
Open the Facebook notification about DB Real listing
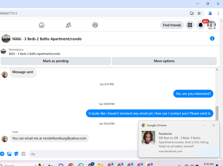tap(179, 139)
